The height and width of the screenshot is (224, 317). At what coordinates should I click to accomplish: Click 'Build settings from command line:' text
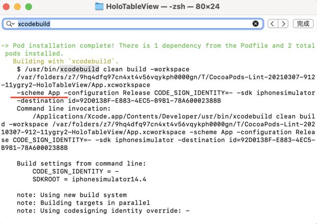coord(81,163)
